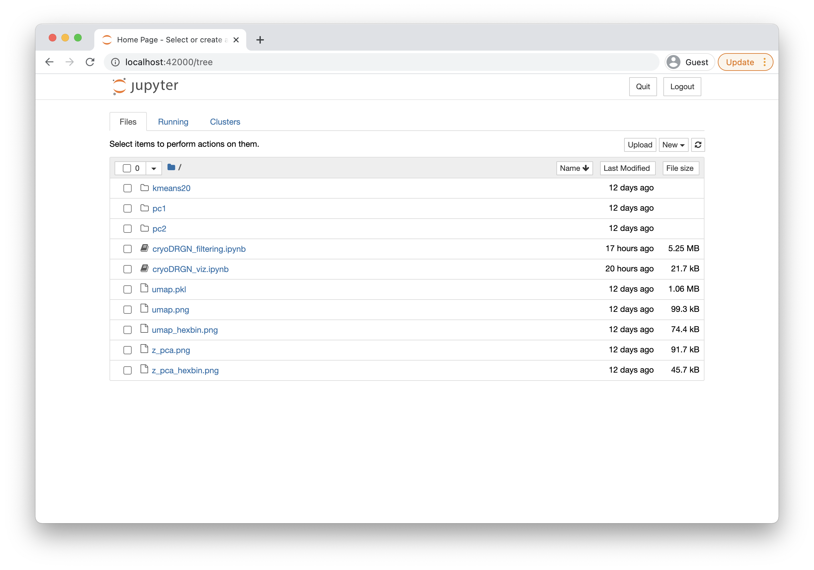Open a new browser tab
Screen dimensions: 814x570
coord(260,40)
